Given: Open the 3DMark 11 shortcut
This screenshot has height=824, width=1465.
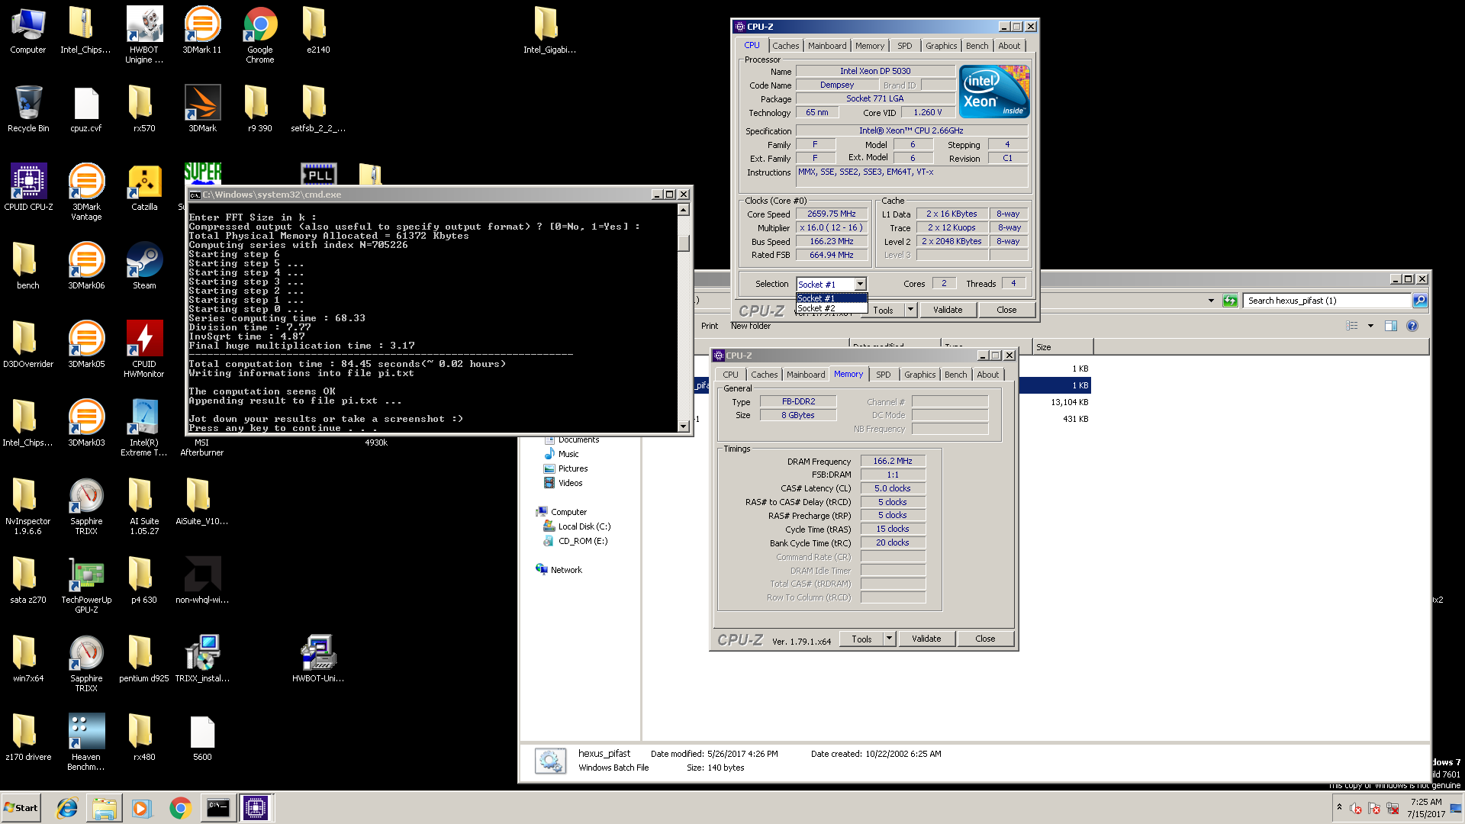Looking at the screenshot, I should (202, 29).
